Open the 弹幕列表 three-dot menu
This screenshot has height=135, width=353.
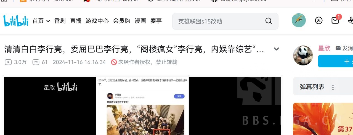[333, 88]
